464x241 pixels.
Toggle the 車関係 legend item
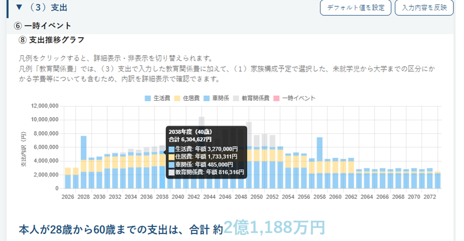(x=216, y=98)
